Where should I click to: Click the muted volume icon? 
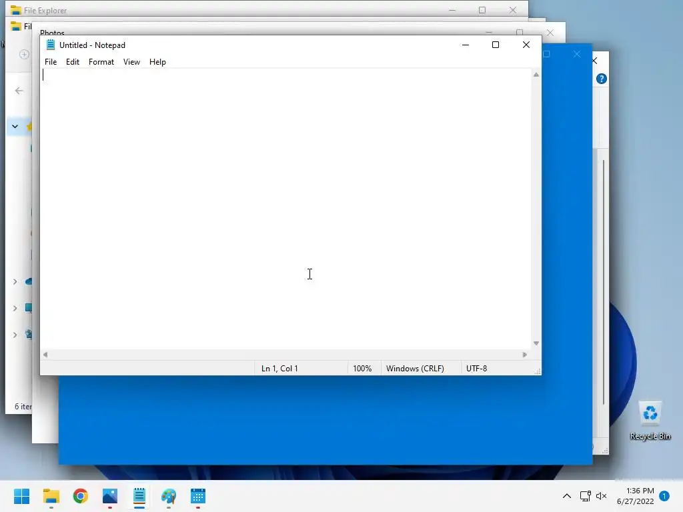[x=601, y=496]
